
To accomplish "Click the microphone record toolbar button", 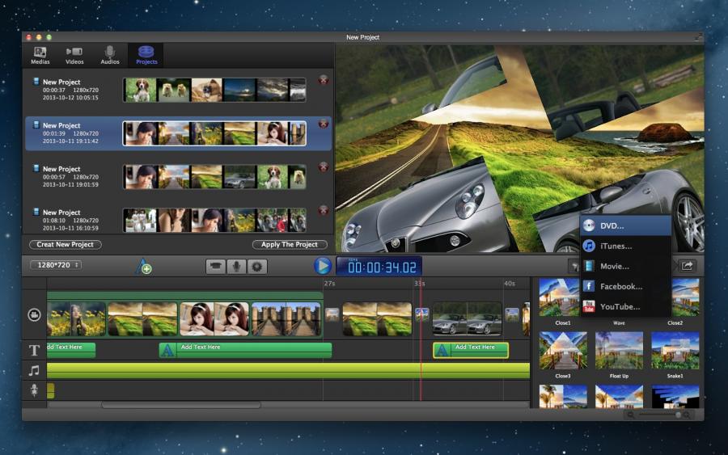I will click(236, 266).
